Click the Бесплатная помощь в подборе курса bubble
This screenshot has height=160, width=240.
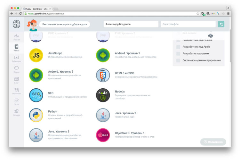click(64, 24)
